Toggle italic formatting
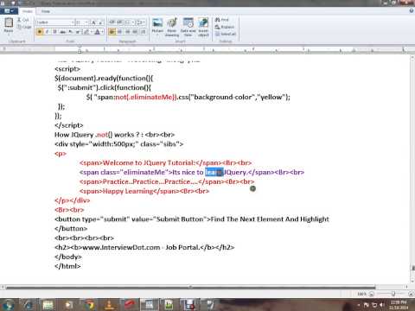This screenshot has width=415, height=311. (47, 32)
